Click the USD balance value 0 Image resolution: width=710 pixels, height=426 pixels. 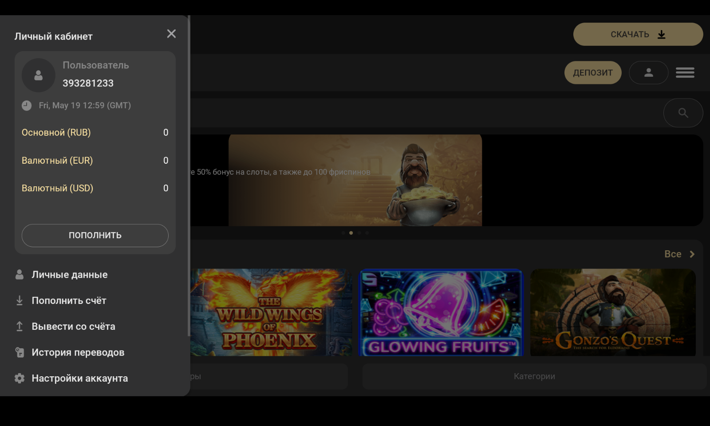tap(166, 188)
